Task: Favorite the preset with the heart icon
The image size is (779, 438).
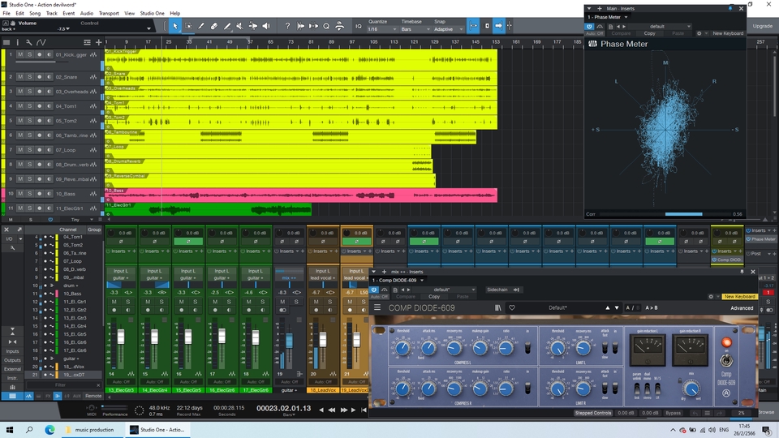Action: coord(512,308)
